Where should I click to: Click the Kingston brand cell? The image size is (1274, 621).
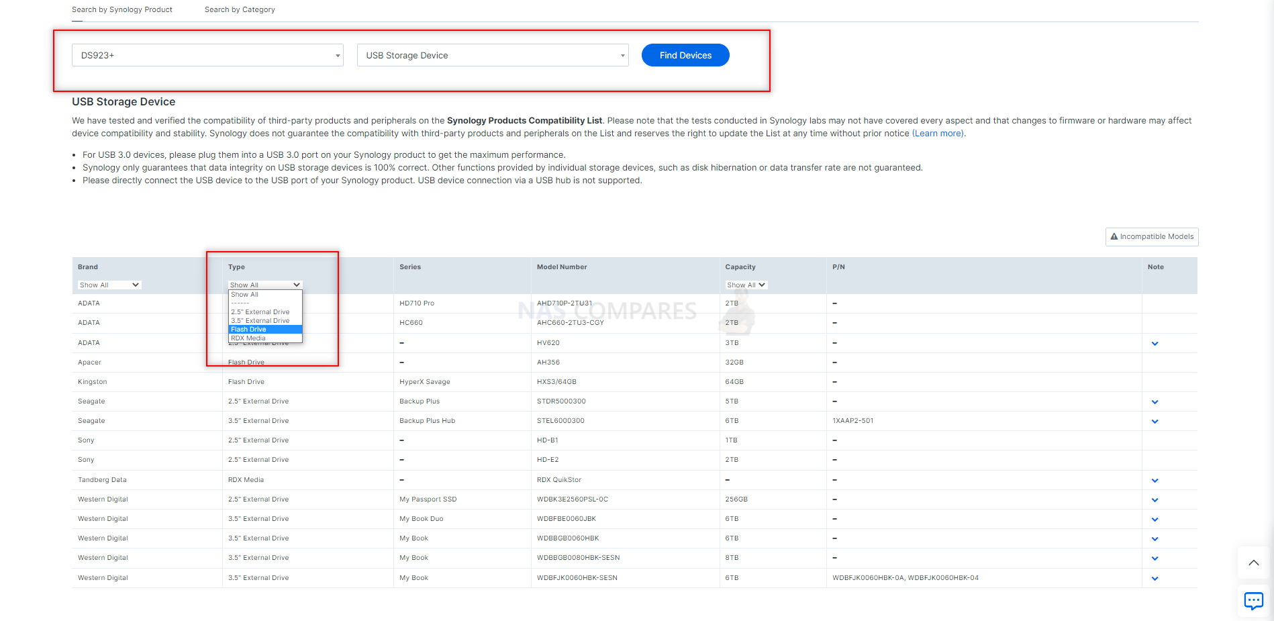pyautogui.click(x=93, y=382)
